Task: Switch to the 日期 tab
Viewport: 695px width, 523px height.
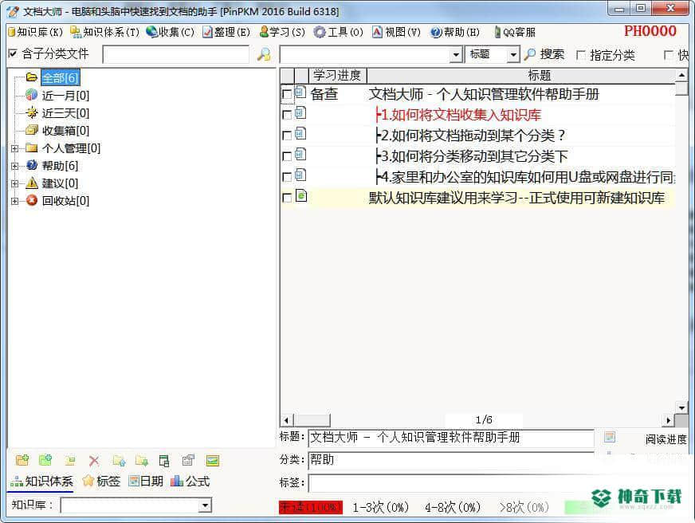Action: [146, 482]
